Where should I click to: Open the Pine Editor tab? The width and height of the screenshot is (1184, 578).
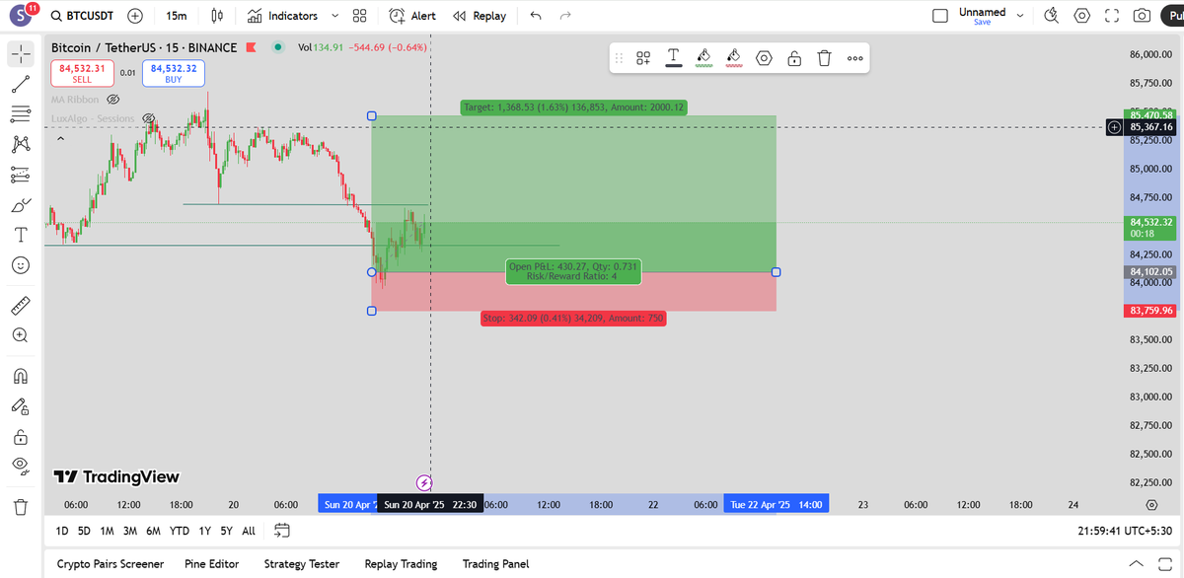tap(212, 564)
